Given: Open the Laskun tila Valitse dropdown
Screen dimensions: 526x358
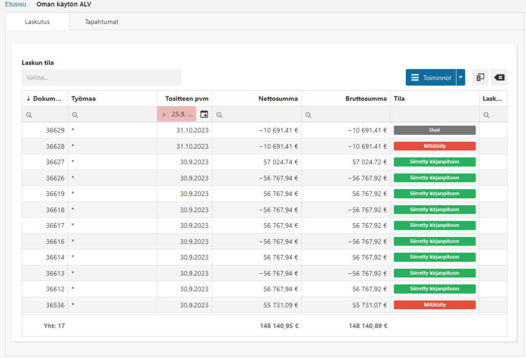Looking at the screenshot, I should 101,77.
